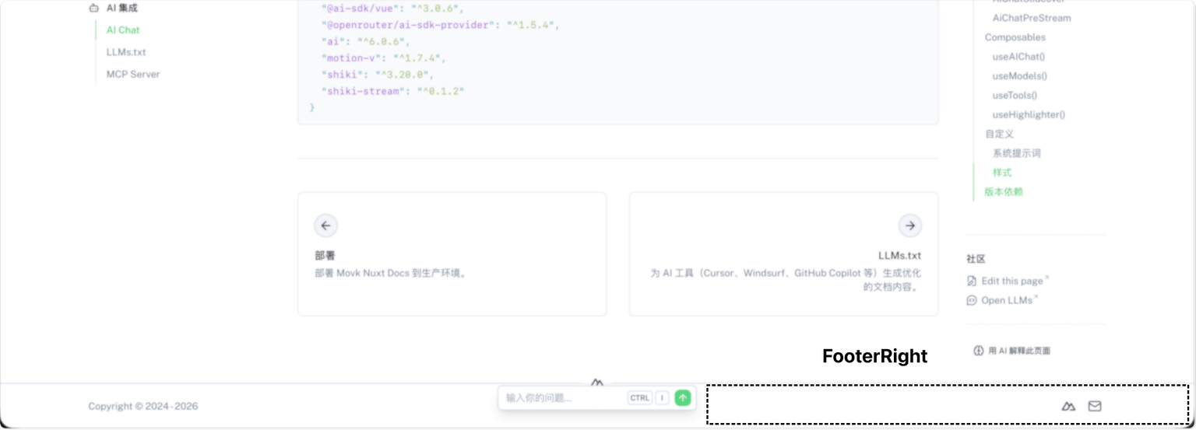Open AI Chat in the left sidebar

[x=123, y=30]
